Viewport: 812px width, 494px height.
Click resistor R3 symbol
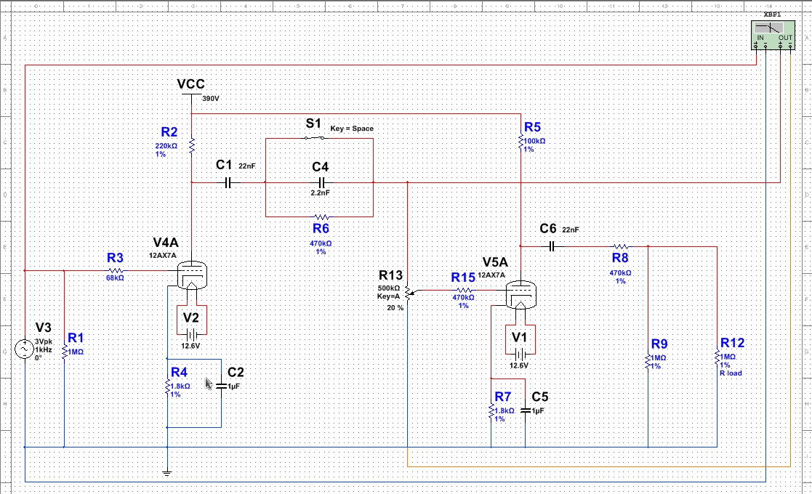116,270
